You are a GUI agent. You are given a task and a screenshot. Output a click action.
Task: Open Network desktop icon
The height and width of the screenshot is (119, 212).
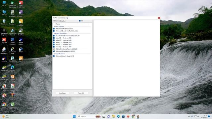tap(4, 13)
